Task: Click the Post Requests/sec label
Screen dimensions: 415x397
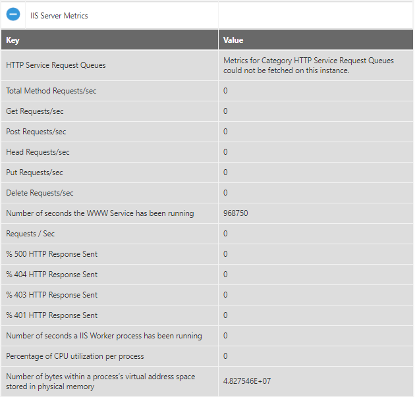Action: point(36,132)
